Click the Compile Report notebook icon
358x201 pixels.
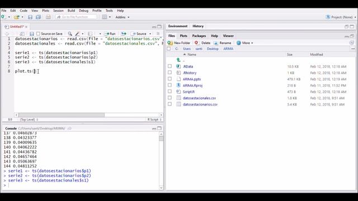pyautogui.click(x=90, y=33)
